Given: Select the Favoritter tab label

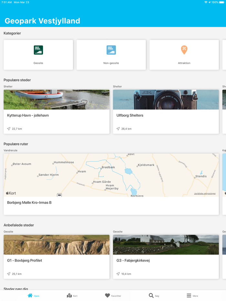Looking at the screenshot, I should (x=116, y=296).
